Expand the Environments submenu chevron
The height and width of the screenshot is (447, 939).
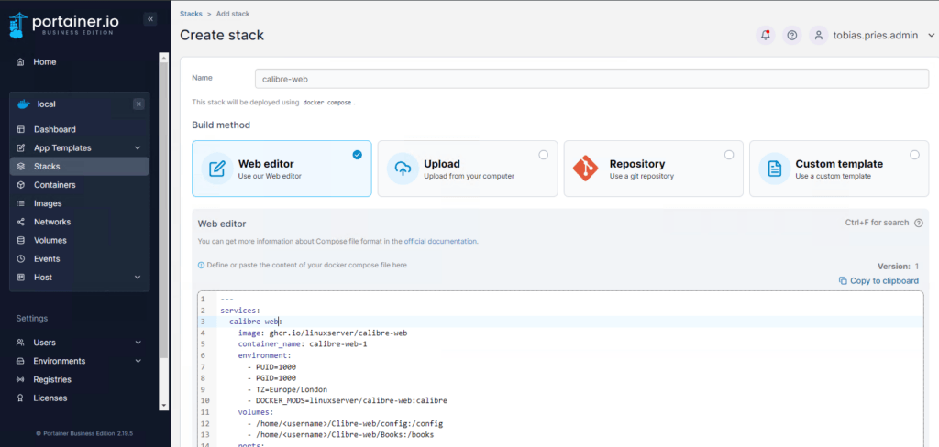138,362
